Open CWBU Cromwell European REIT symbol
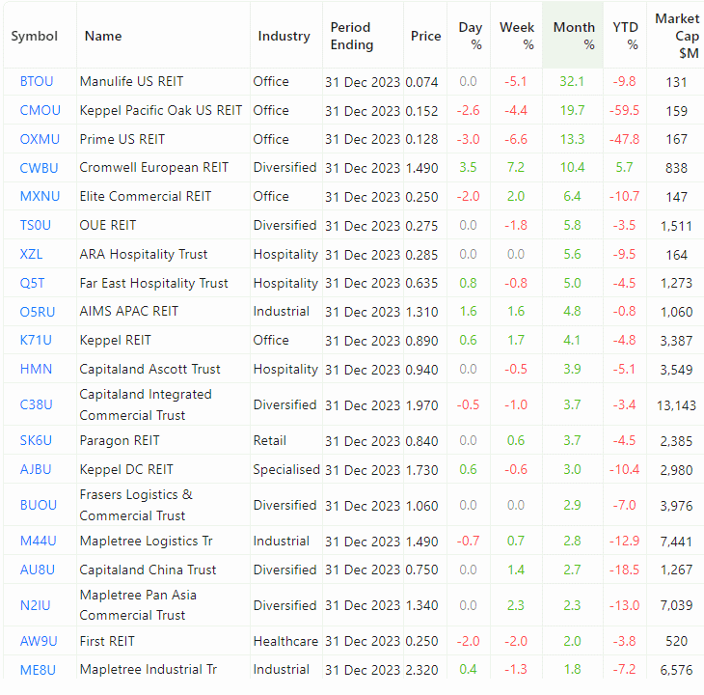Viewport: 704px width, 695px height. click(39, 168)
